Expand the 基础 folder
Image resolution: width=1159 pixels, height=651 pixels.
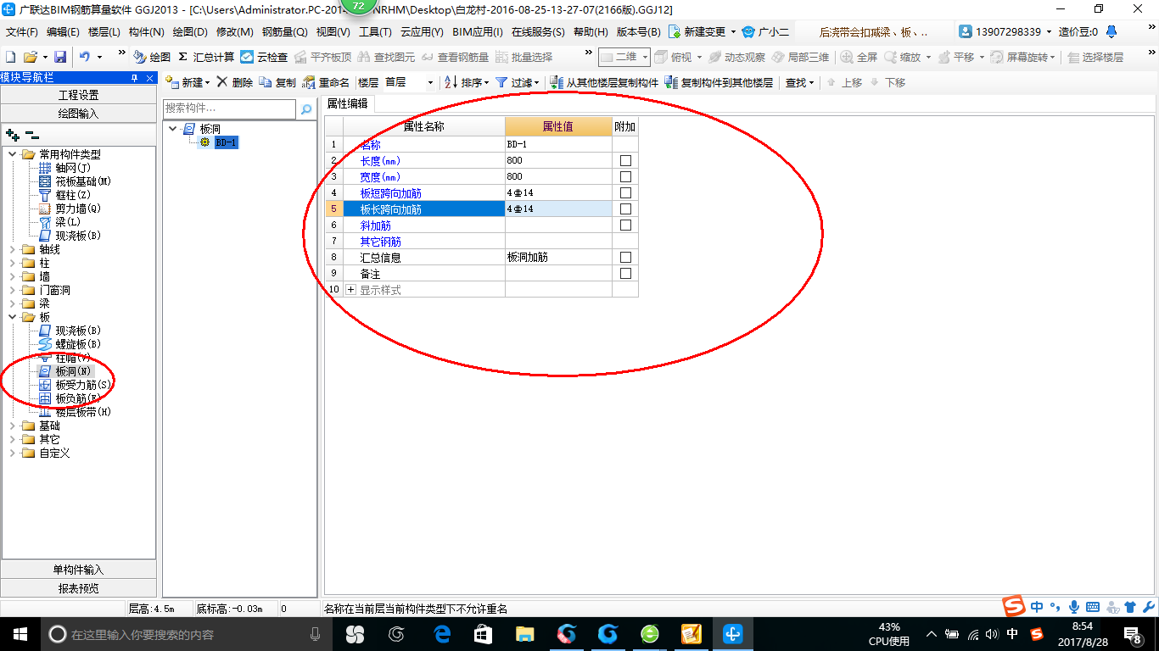[x=13, y=426]
